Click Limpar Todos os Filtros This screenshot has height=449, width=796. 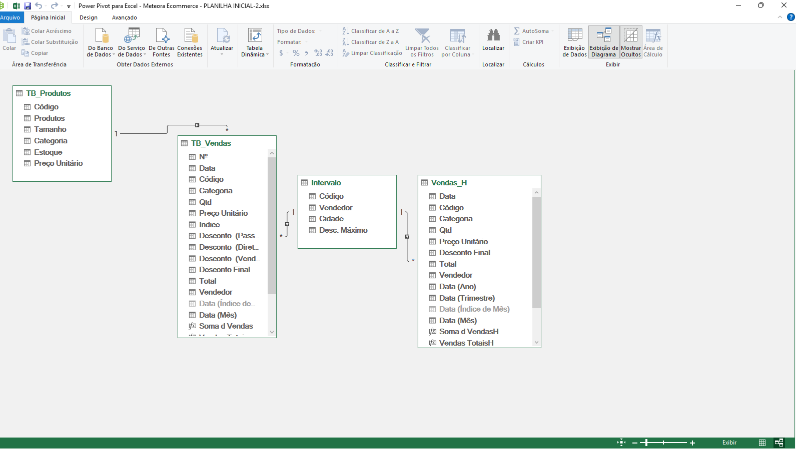(422, 43)
